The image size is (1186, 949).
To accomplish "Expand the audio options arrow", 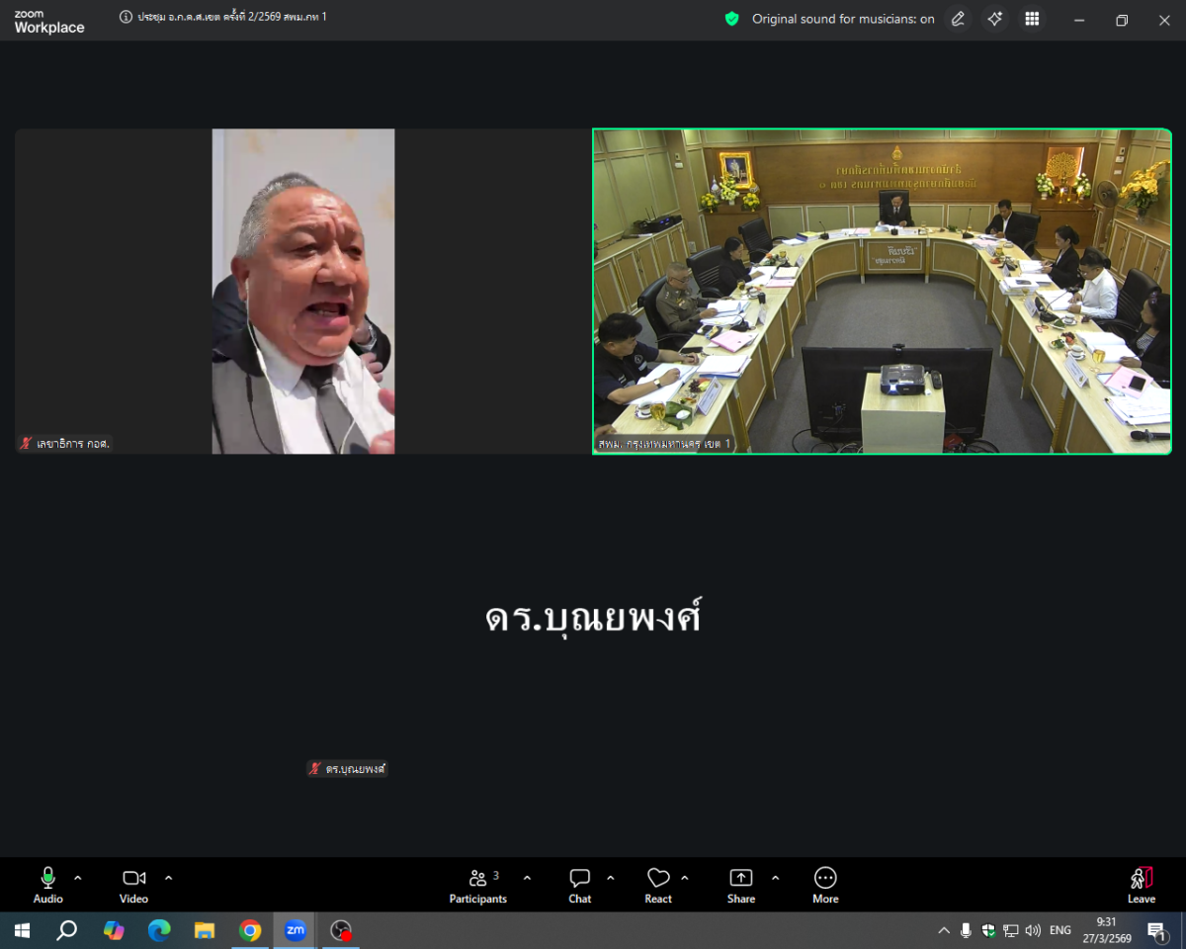I will coord(78,878).
